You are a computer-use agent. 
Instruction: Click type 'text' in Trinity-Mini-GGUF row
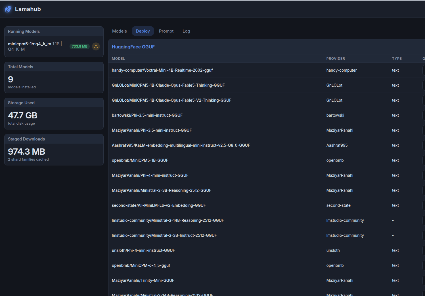[x=395, y=280]
